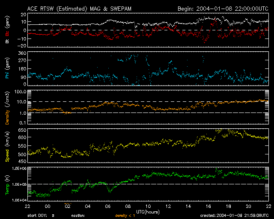Click the '16' hour label on time axis
The width and height of the screenshot is (274, 219).
pyautogui.click(x=208, y=206)
